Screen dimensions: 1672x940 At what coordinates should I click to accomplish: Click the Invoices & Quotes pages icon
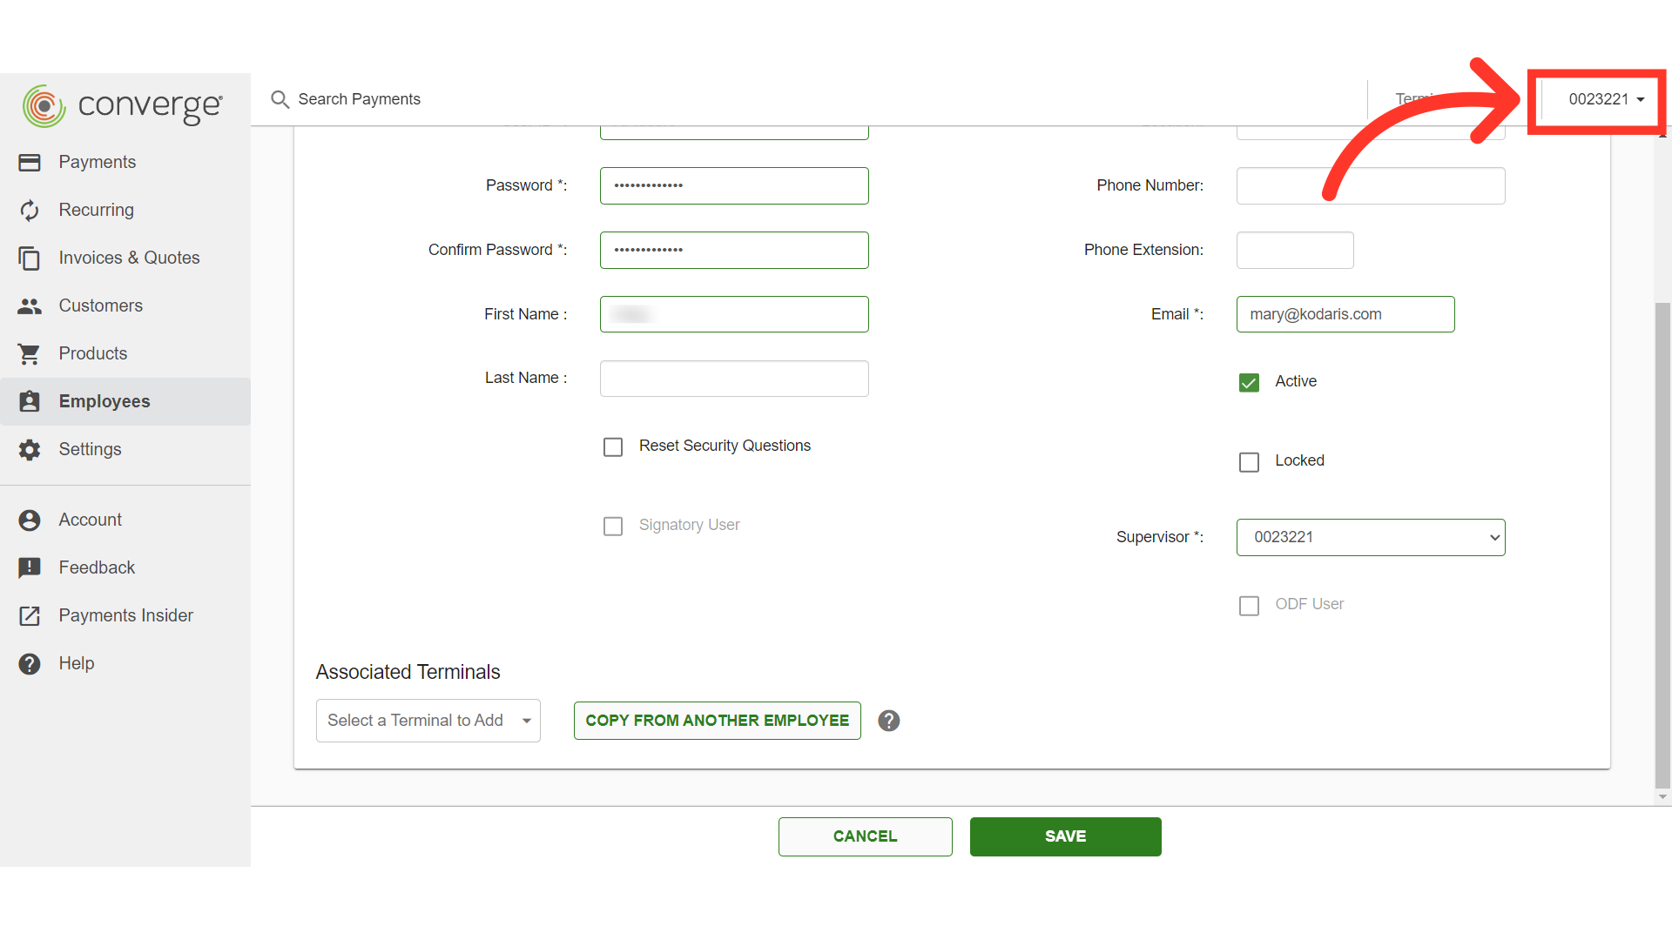30,258
